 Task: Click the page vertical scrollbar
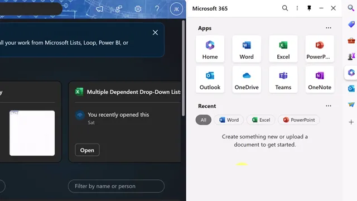(x=184, y=68)
